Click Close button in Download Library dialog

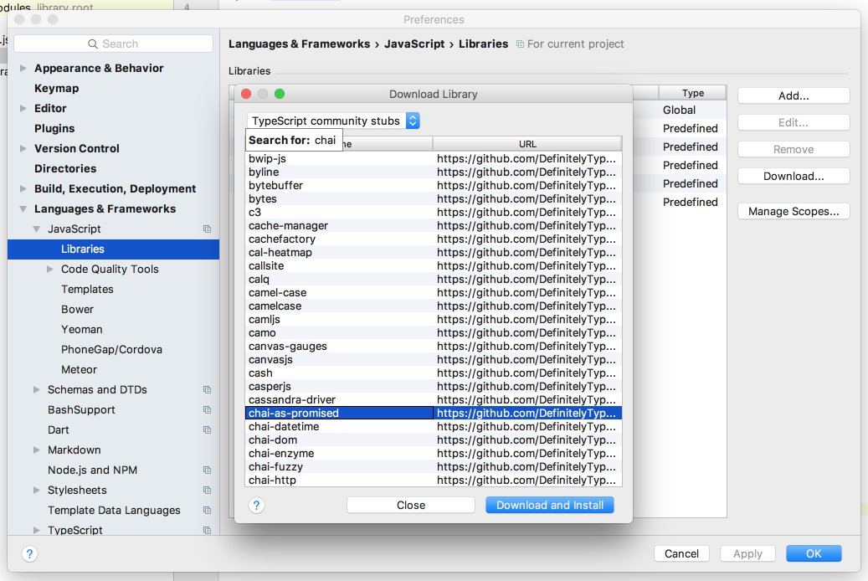[411, 505]
